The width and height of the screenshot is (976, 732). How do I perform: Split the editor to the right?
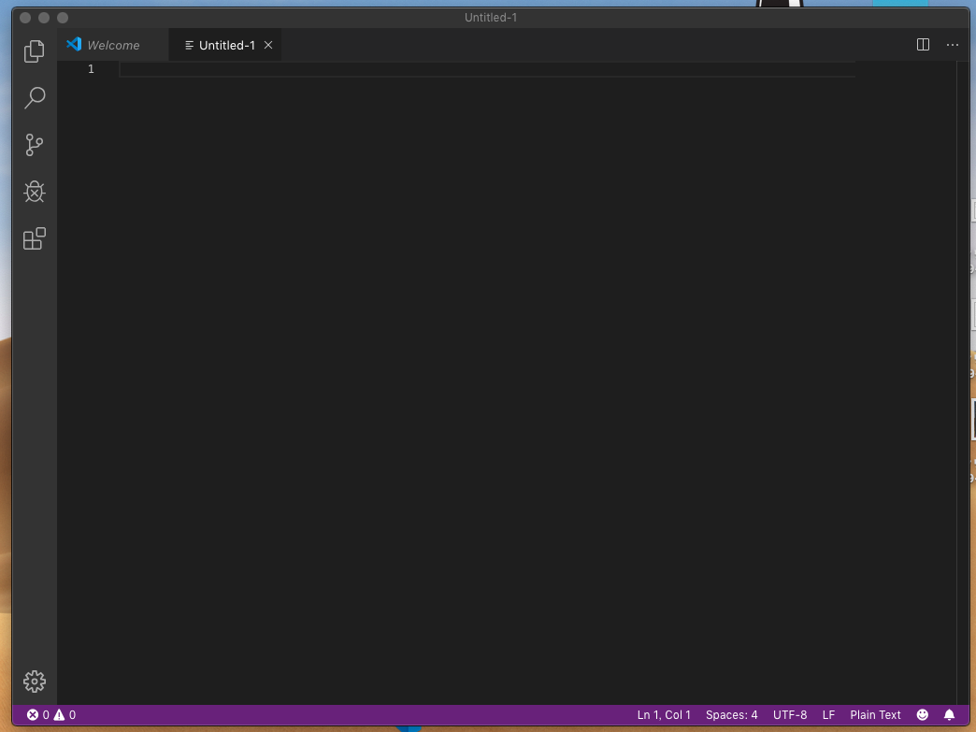pyautogui.click(x=923, y=45)
